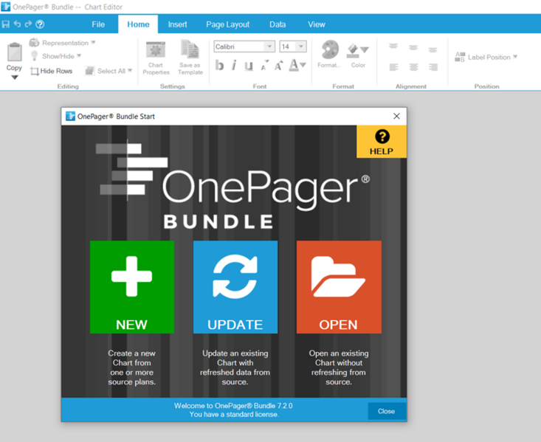This screenshot has height=442, width=541.
Task: Click the Close button in dialog footer
Action: tap(387, 411)
